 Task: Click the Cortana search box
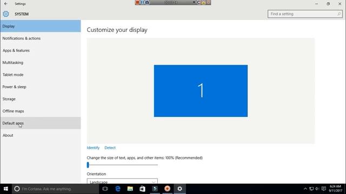coord(55,189)
